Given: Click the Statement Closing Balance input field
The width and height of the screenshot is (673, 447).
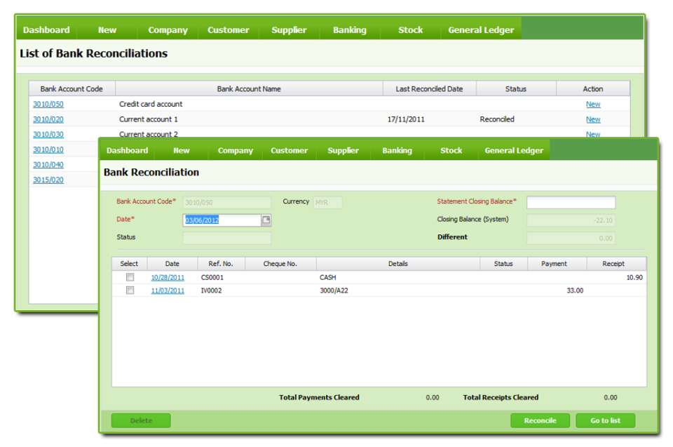Looking at the screenshot, I should pos(571,202).
